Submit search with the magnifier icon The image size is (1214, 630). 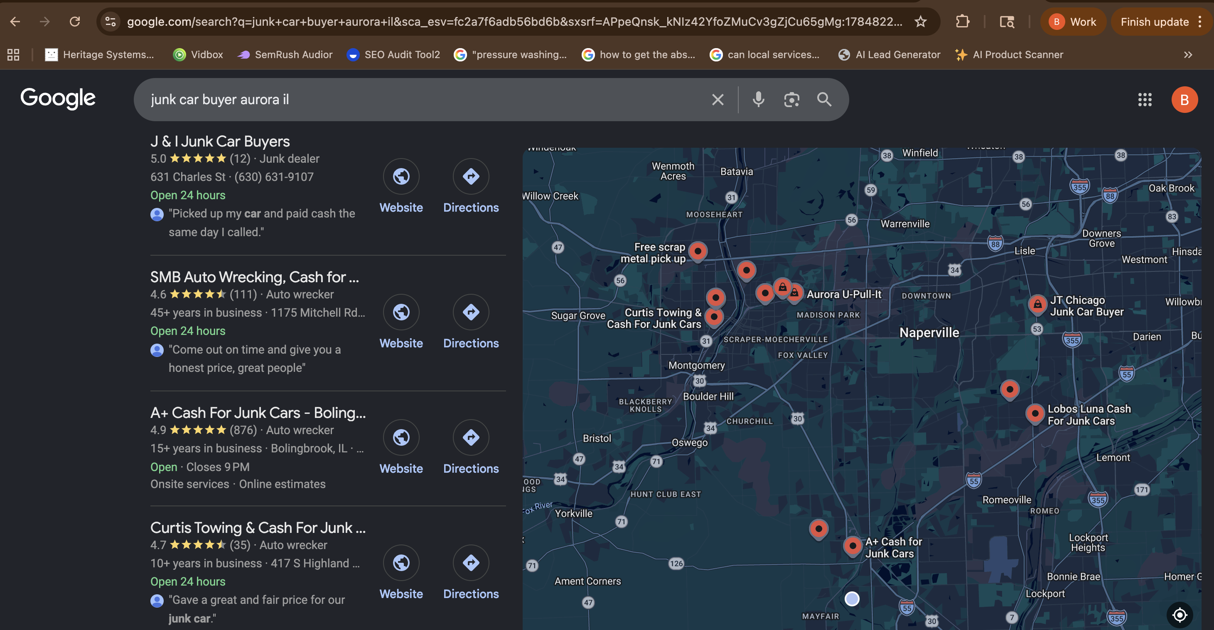[x=824, y=99]
